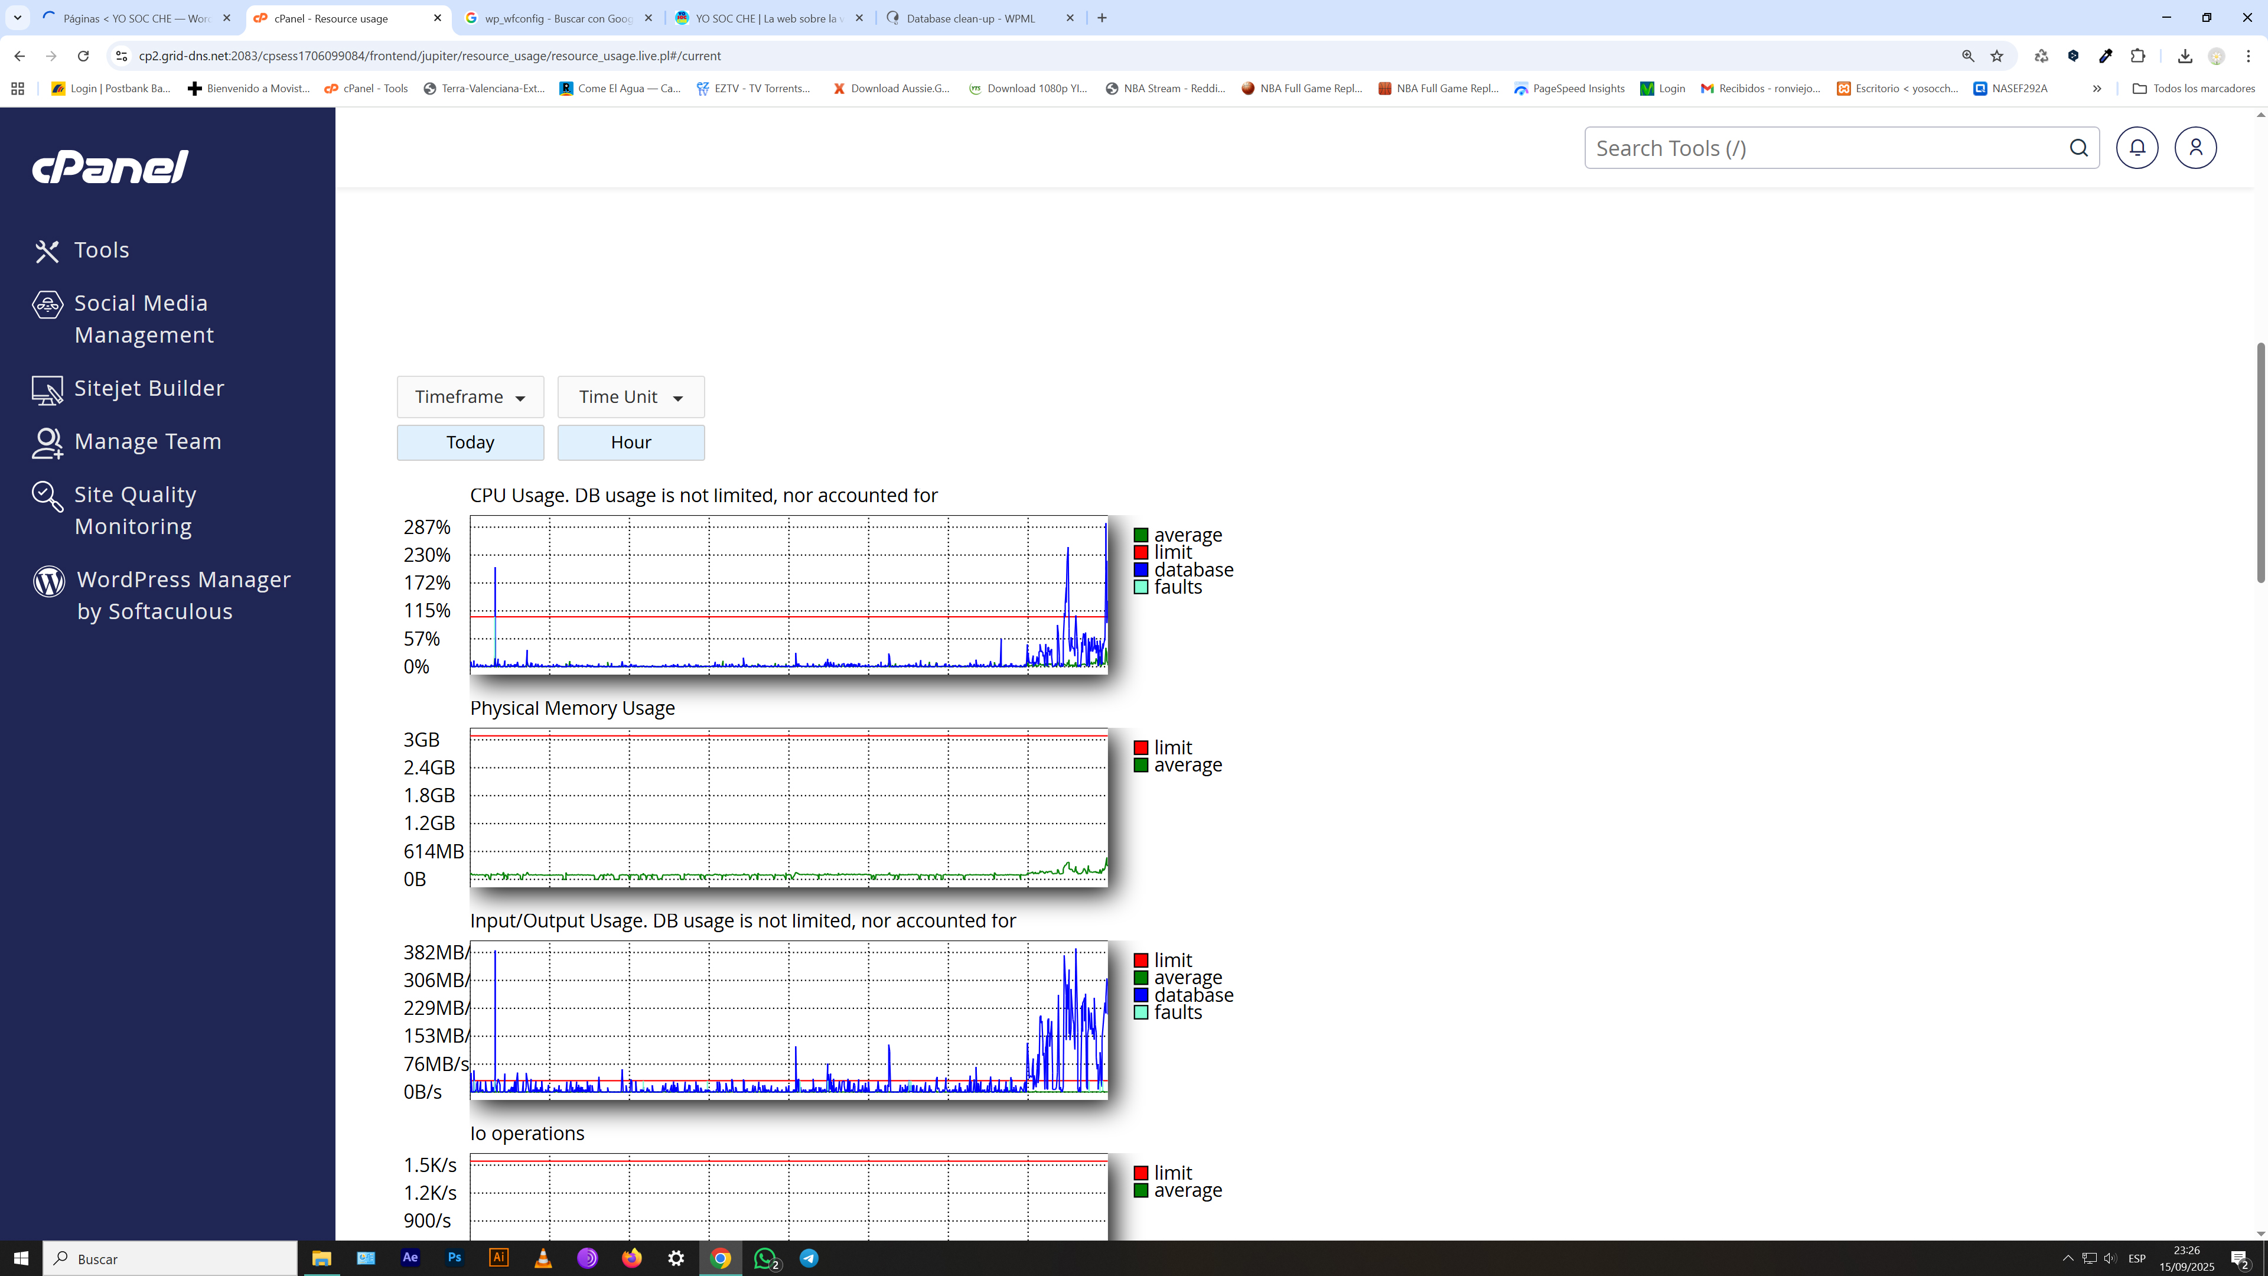Click the Manage Team sidebar icon
Image resolution: width=2268 pixels, height=1276 pixels.
pos(47,442)
